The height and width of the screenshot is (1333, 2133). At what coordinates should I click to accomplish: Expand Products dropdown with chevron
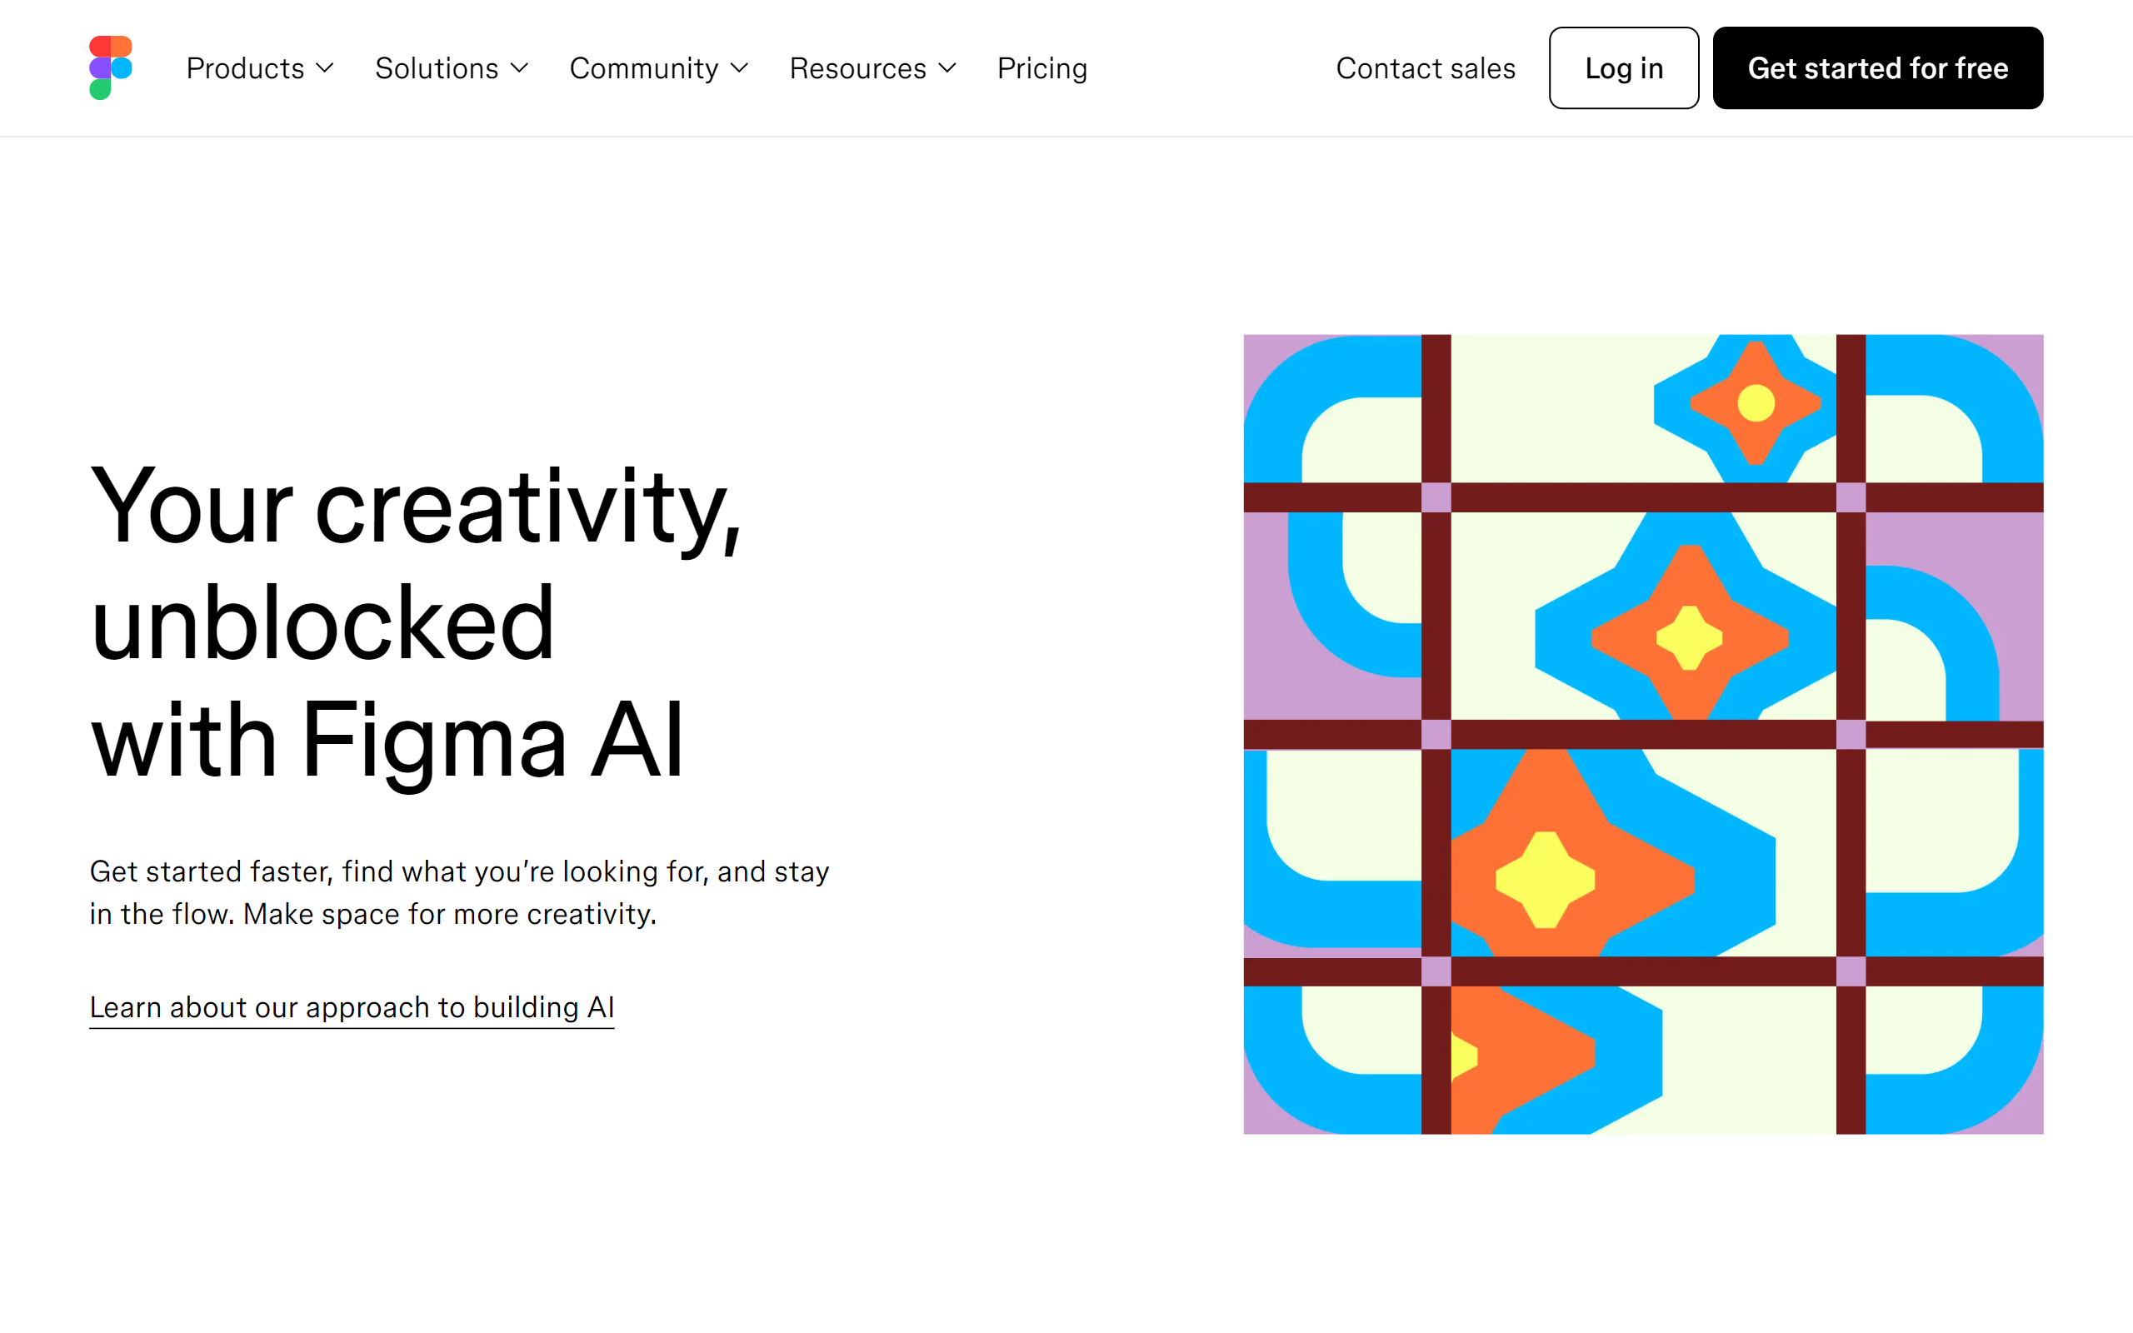click(258, 67)
